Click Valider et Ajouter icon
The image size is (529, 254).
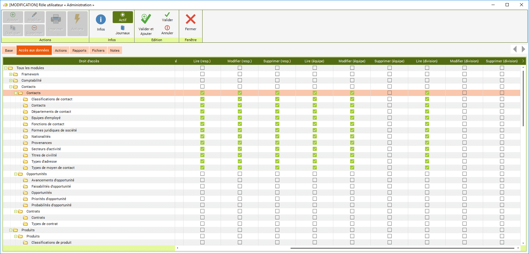146,19
